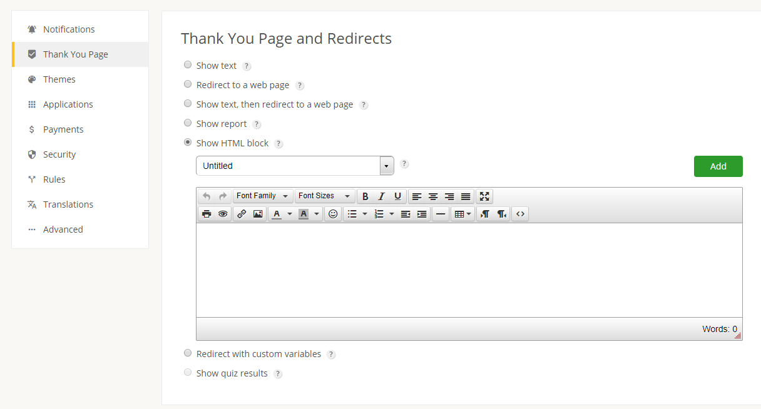
Task: Set left-to-right text direction
Action: click(485, 214)
